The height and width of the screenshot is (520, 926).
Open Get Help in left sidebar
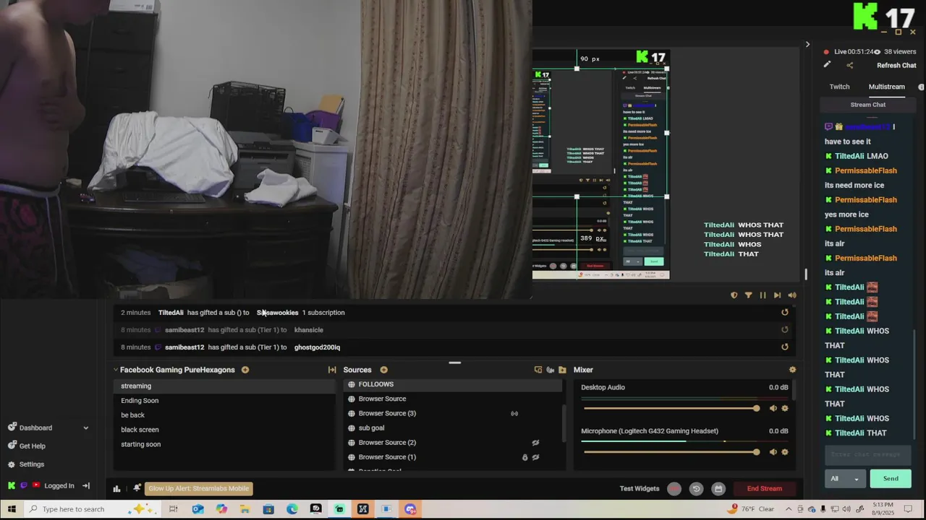33,446
